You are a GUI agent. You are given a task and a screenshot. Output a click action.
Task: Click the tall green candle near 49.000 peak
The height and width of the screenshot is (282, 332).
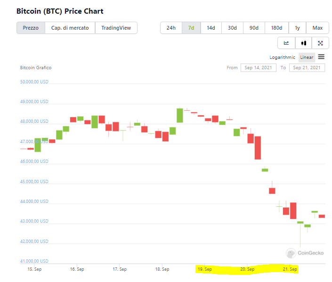pos(180,115)
